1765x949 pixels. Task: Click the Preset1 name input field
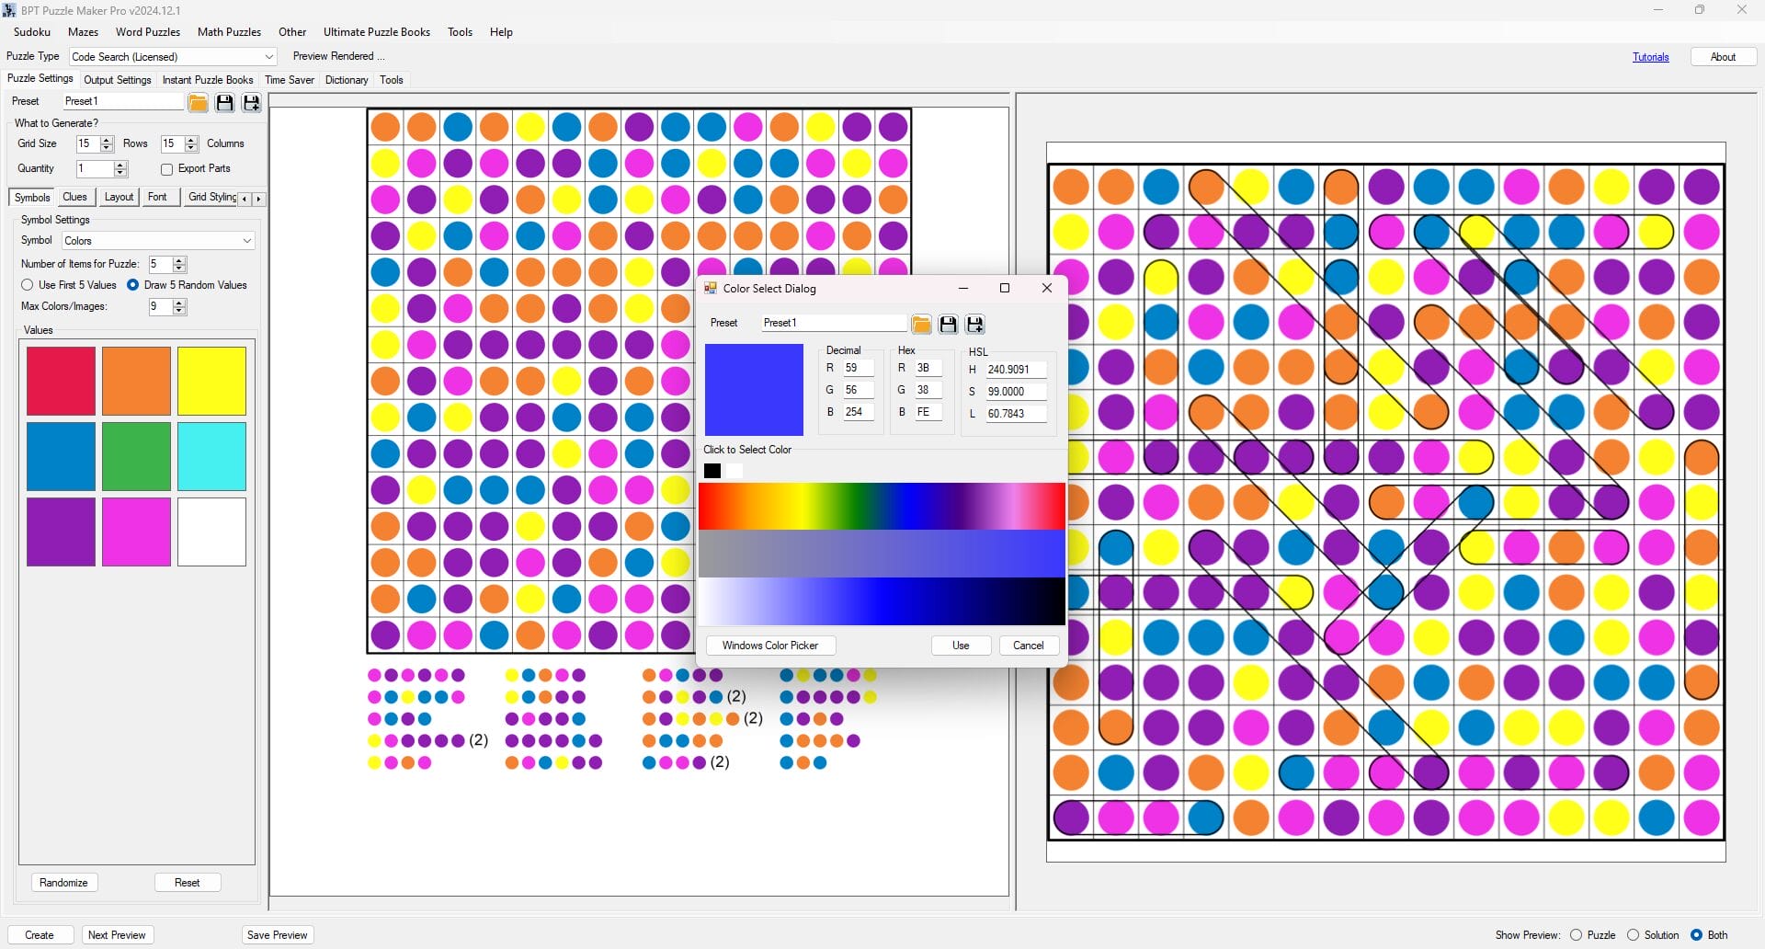coord(122,101)
